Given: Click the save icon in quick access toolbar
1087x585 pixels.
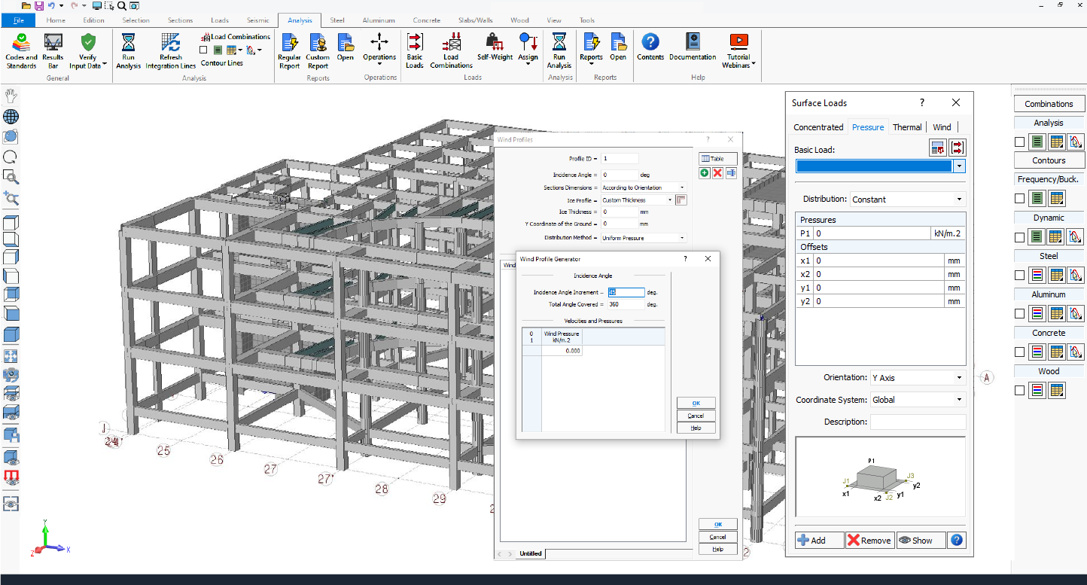Looking at the screenshot, I should point(38,5).
